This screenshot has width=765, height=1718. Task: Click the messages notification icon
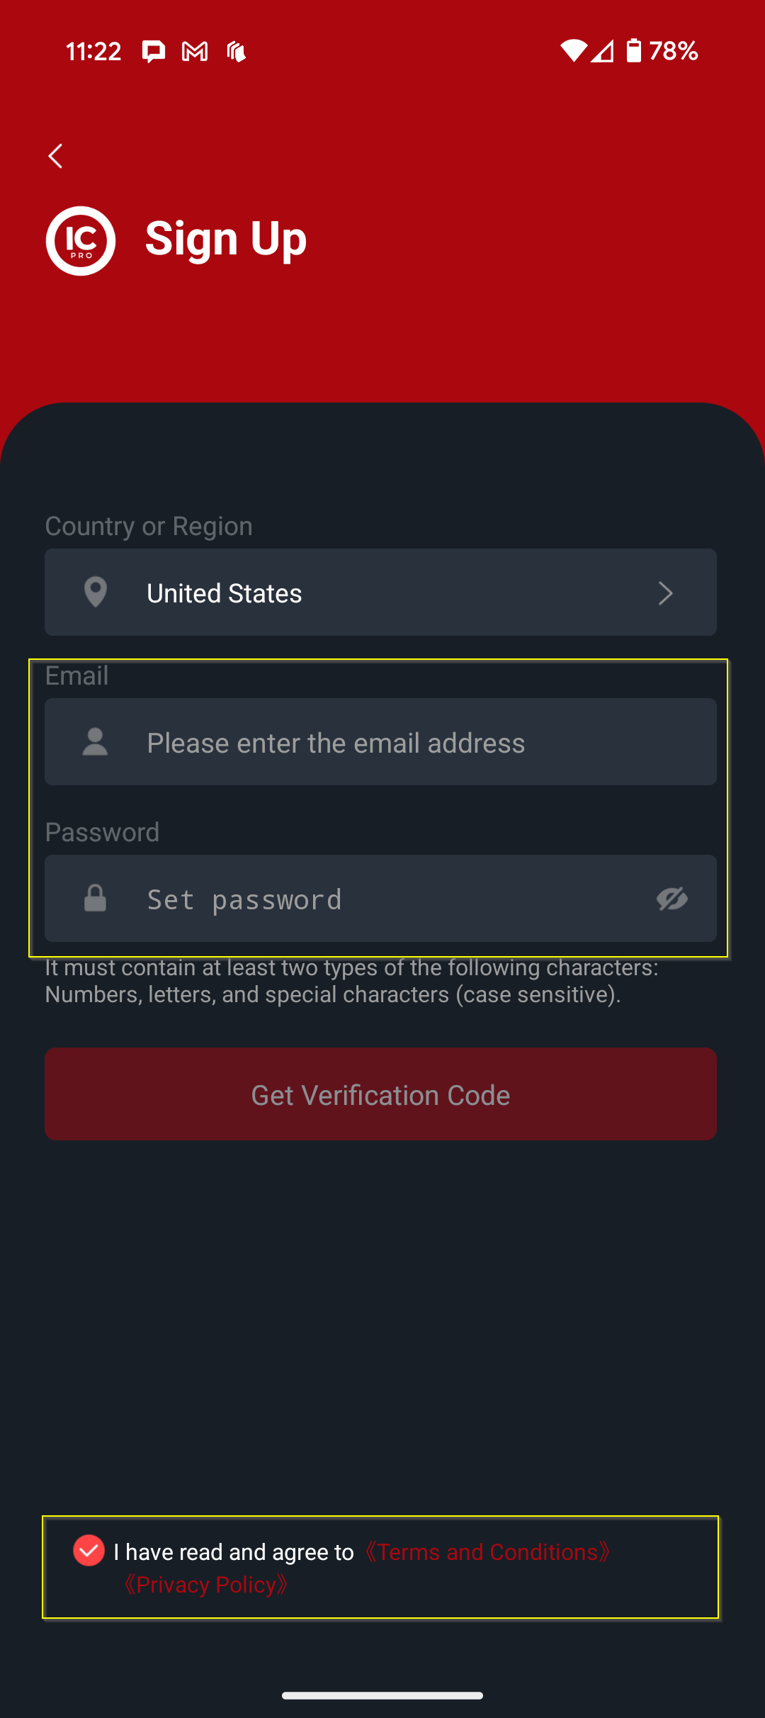[153, 50]
